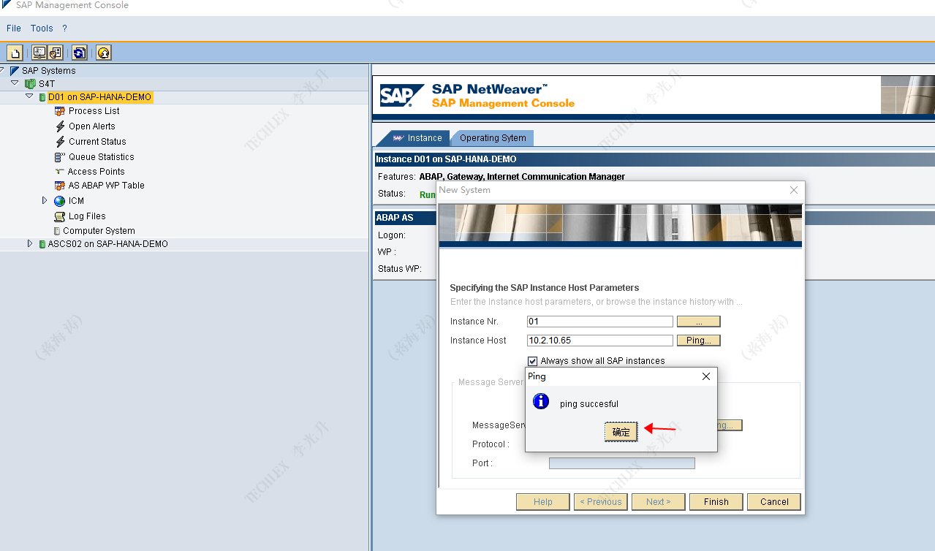
Task: Click Ping... next to Instance Host
Action: click(699, 341)
